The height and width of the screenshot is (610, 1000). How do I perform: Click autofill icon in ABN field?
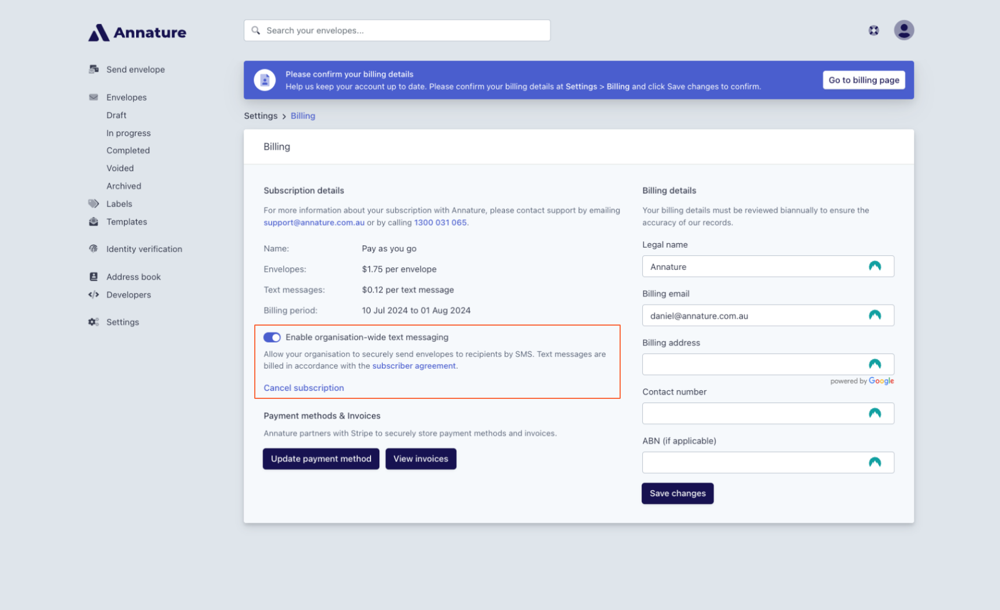[x=874, y=462]
